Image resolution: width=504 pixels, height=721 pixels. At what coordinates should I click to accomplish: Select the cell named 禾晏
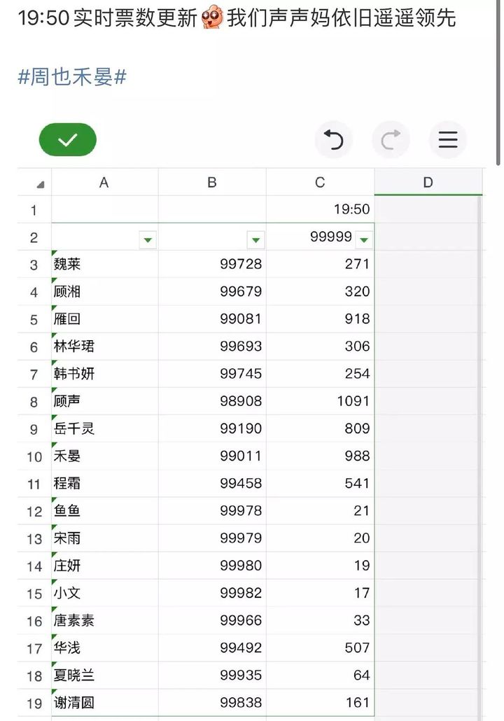point(105,456)
